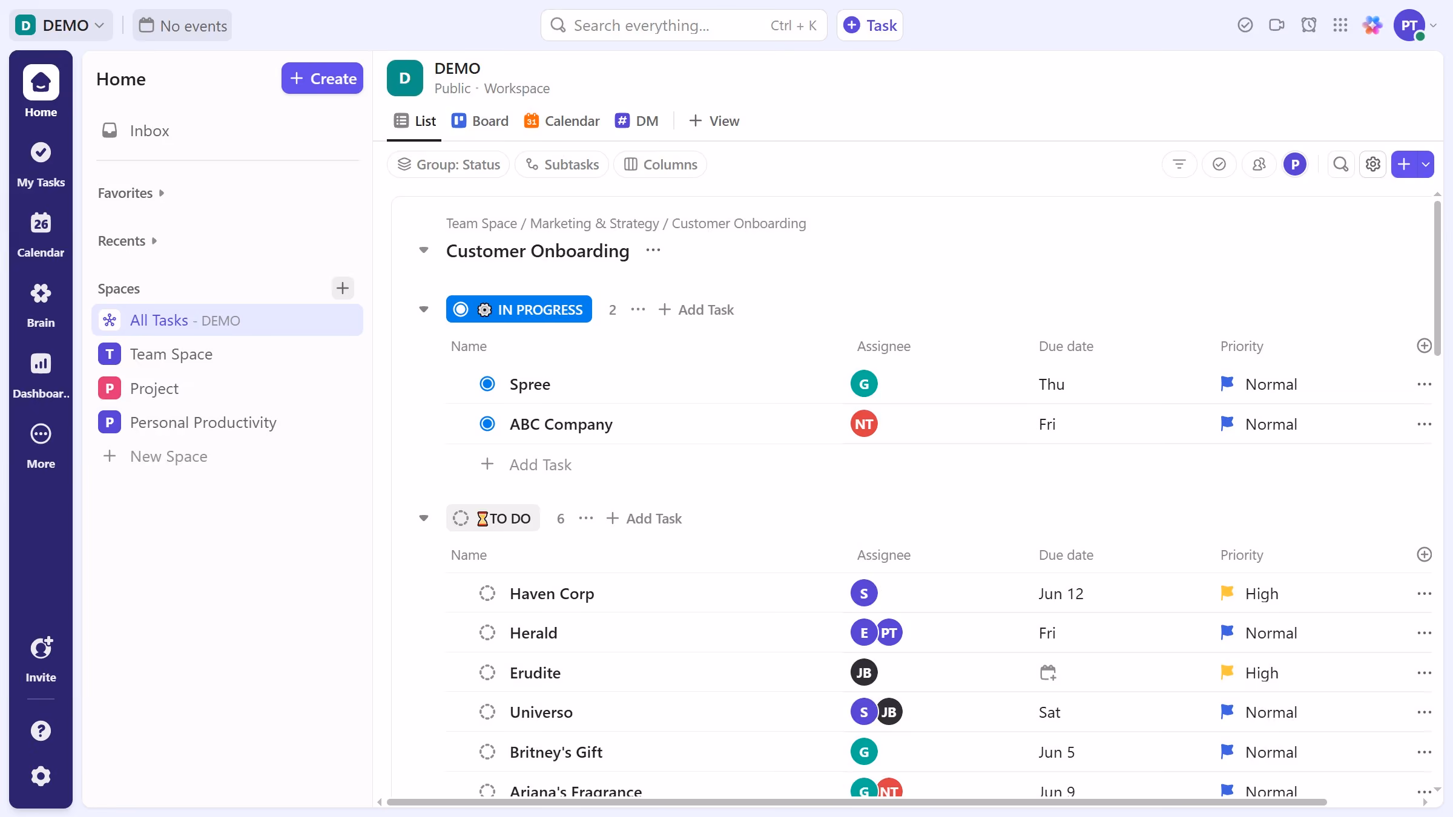Screen dimensions: 1453x817
Task: Click Add Task next to IN PROGRESS
Action: coord(696,309)
